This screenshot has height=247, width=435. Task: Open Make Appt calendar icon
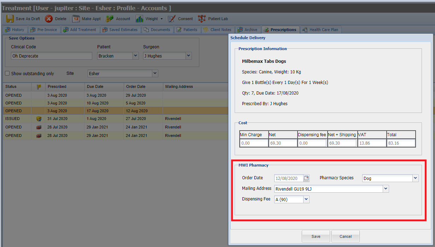76,19
